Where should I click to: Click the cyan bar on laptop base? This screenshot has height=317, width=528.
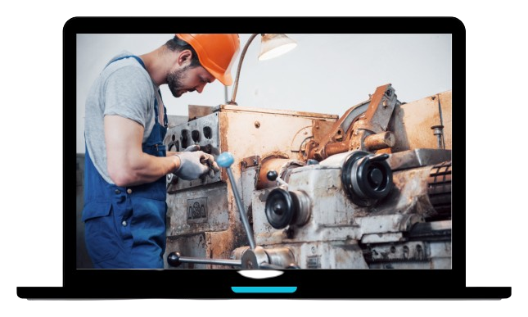point(264,289)
